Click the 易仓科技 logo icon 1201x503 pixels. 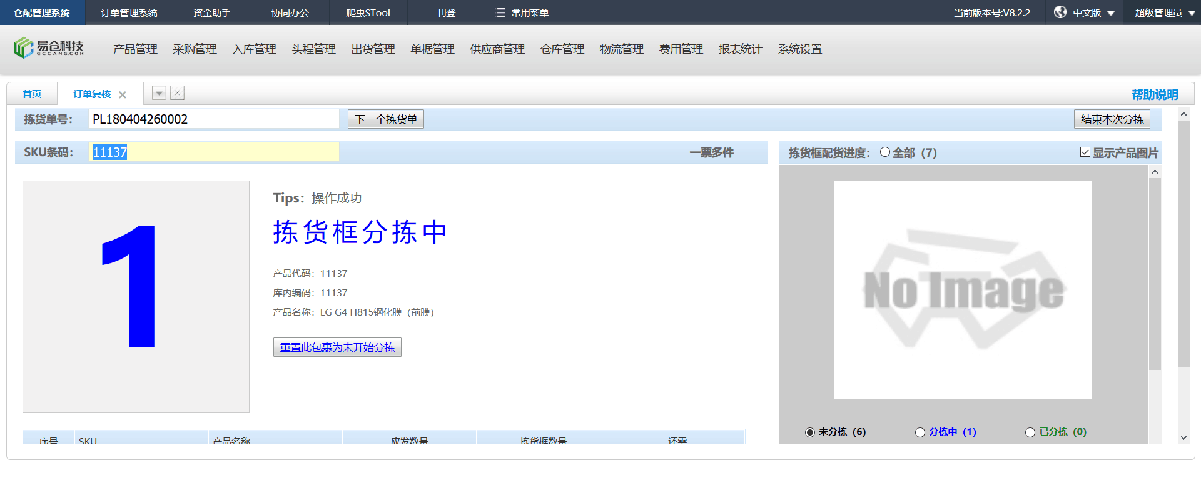24,48
